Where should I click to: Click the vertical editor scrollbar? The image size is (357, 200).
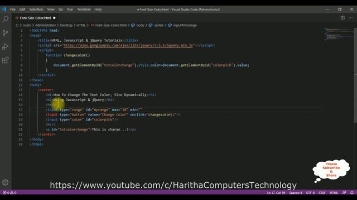[355, 75]
